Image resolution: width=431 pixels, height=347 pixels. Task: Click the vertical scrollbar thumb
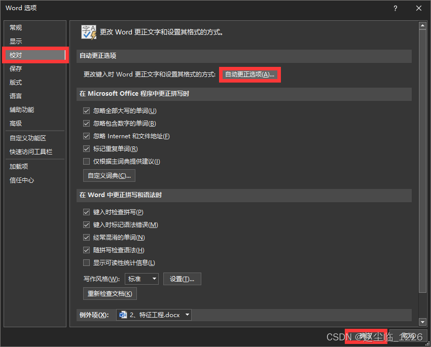pyautogui.click(x=422, y=161)
